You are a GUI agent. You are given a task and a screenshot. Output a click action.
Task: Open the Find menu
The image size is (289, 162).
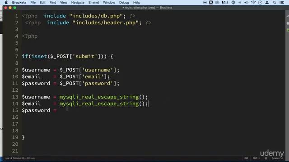click(x=53, y=2)
